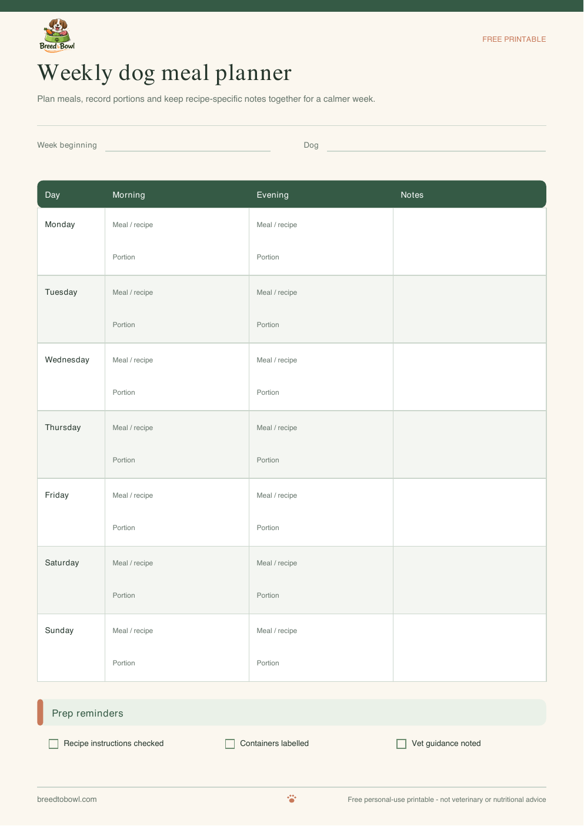Click the Thursday Notes cell
584x826 pixels.
point(469,445)
